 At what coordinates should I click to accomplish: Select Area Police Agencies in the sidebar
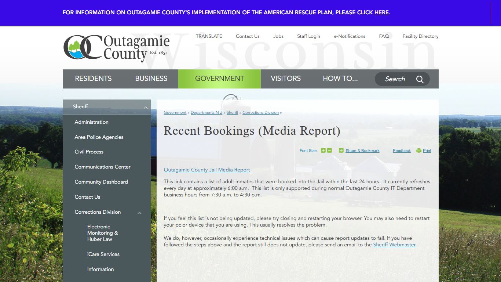click(99, 137)
